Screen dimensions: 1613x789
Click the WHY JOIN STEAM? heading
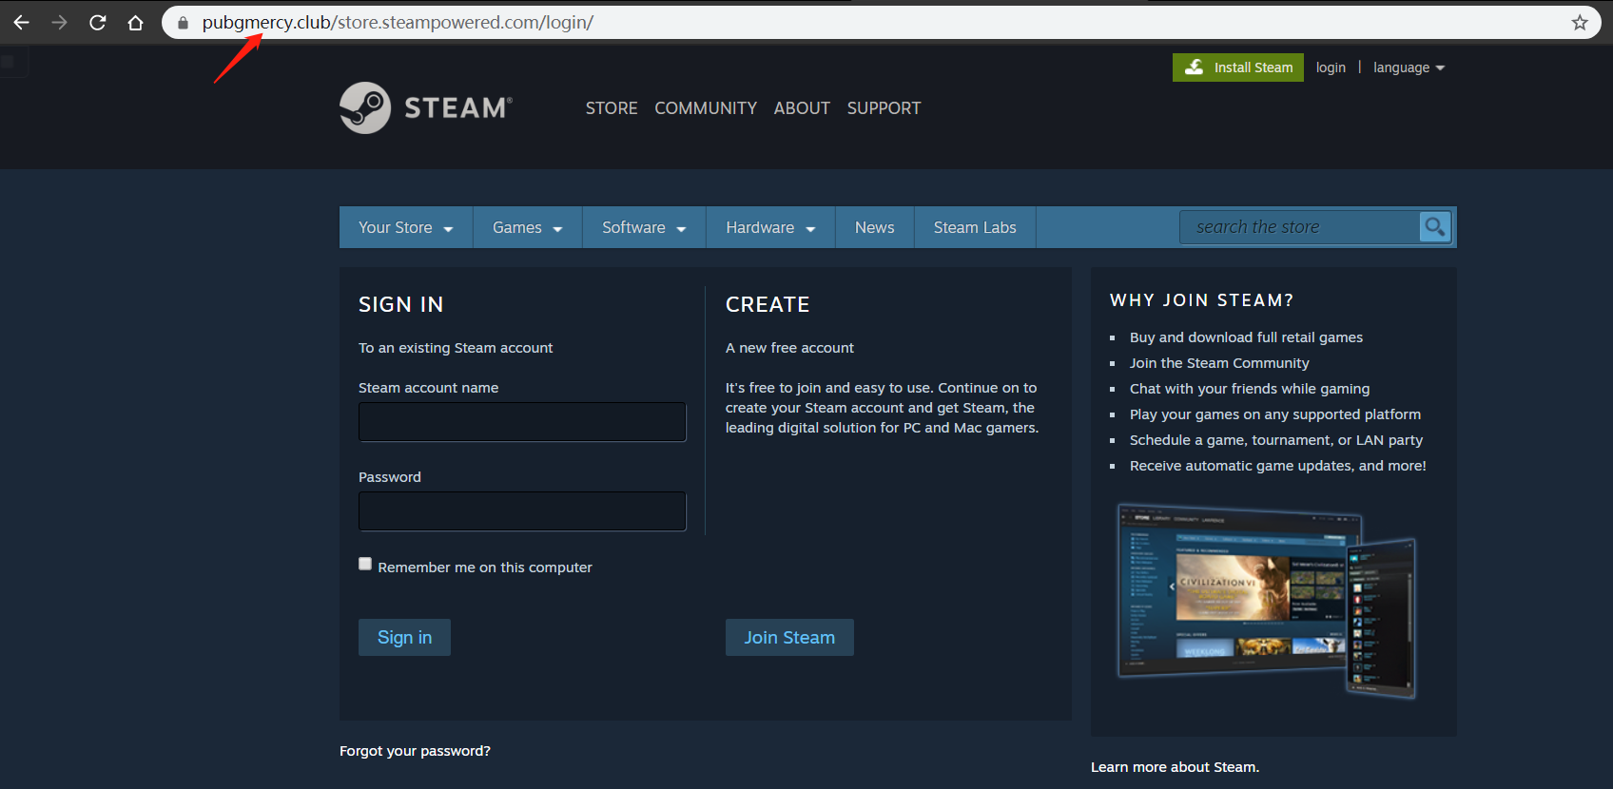pos(1201,300)
